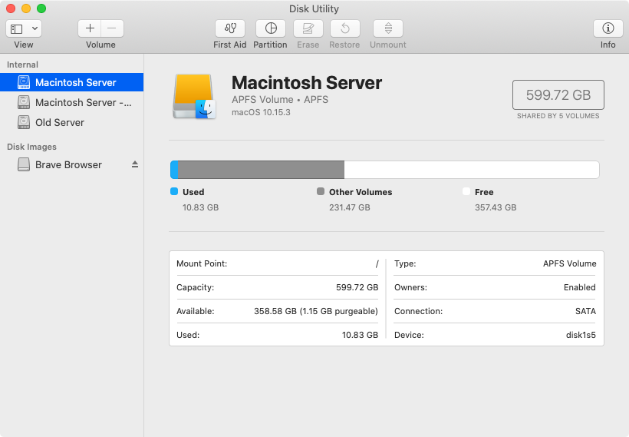Click the white free portion of usage bar
629x437 pixels.
[472, 170]
